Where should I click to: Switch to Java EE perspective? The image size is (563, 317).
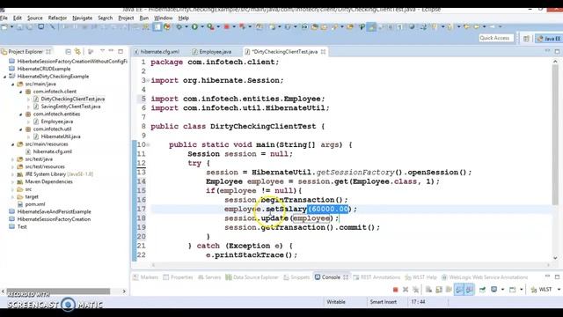pyautogui.click(x=549, y=39)
